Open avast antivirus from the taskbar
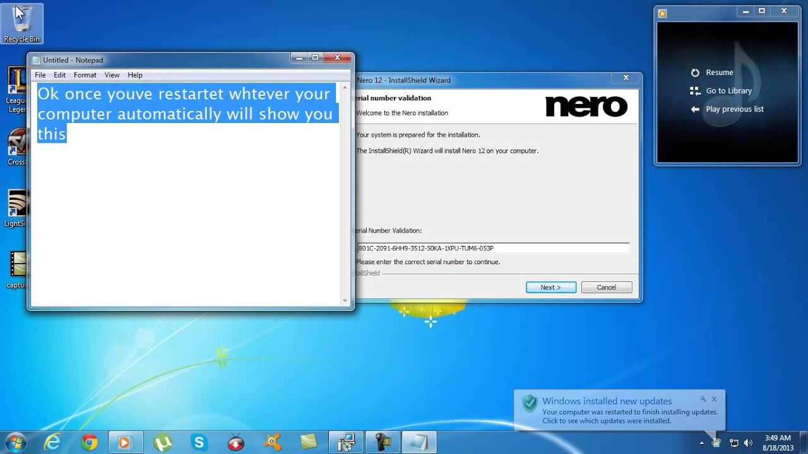The image size is (808, 454). coord(273,443)
